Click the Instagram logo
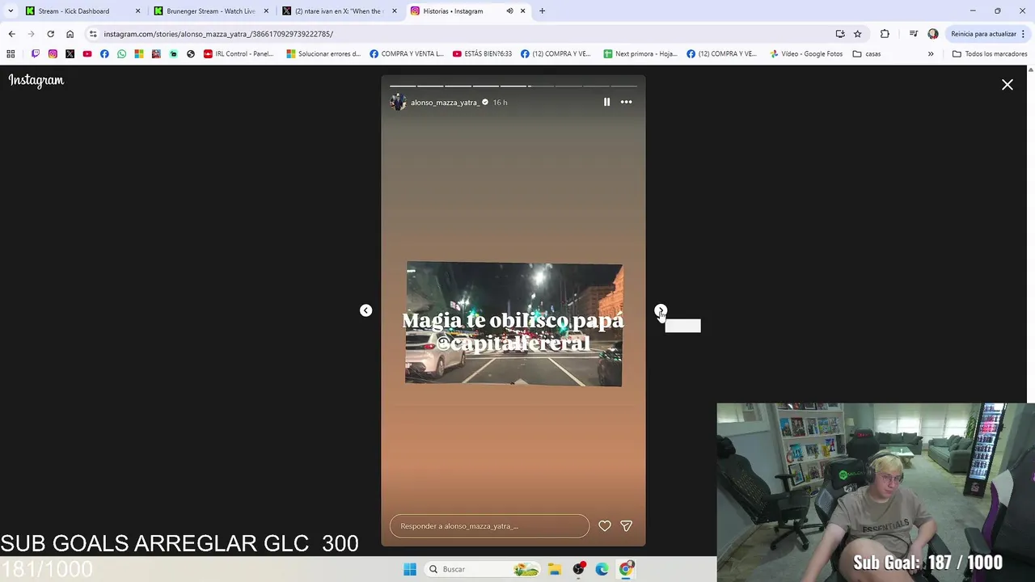 click(x=36, y=80)
